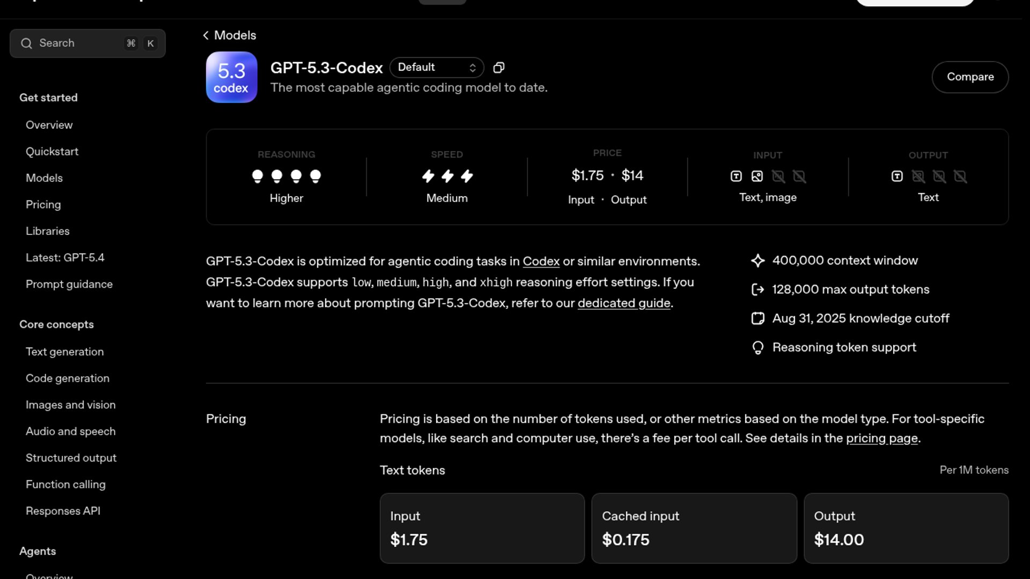Click the GPT-5.3 Codex model logo

(231, 77)
